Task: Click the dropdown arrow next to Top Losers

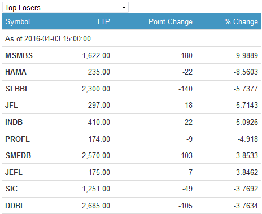Action: click(124, 8)
